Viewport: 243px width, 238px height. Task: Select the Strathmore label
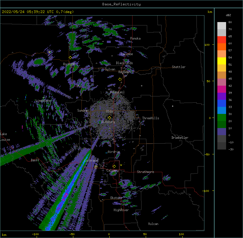coord(145,172)
